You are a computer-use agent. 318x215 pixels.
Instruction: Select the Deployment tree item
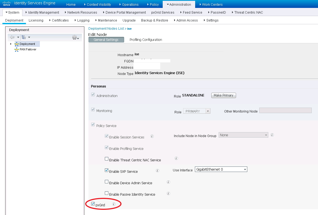coord(27,44)
